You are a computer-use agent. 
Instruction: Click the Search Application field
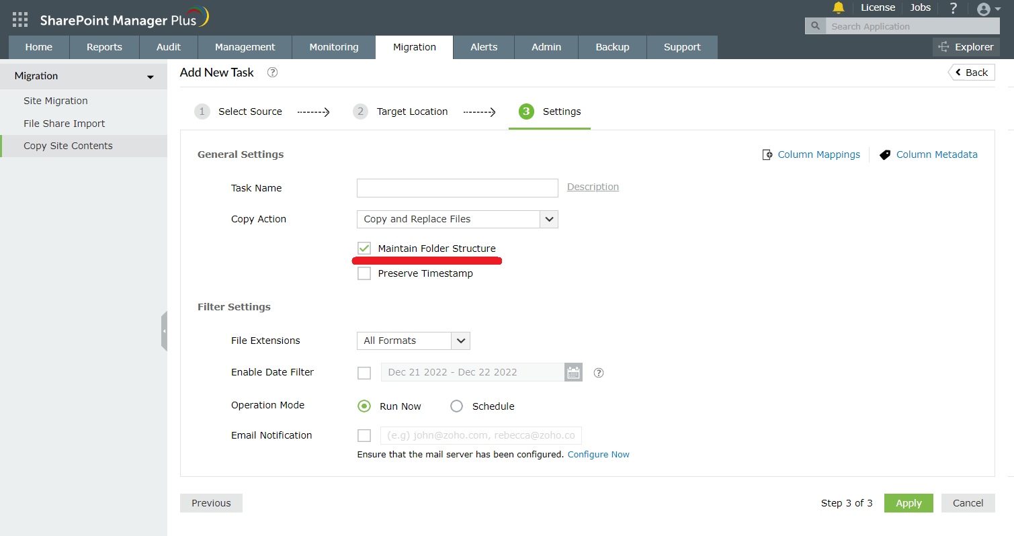pos(912,26)
